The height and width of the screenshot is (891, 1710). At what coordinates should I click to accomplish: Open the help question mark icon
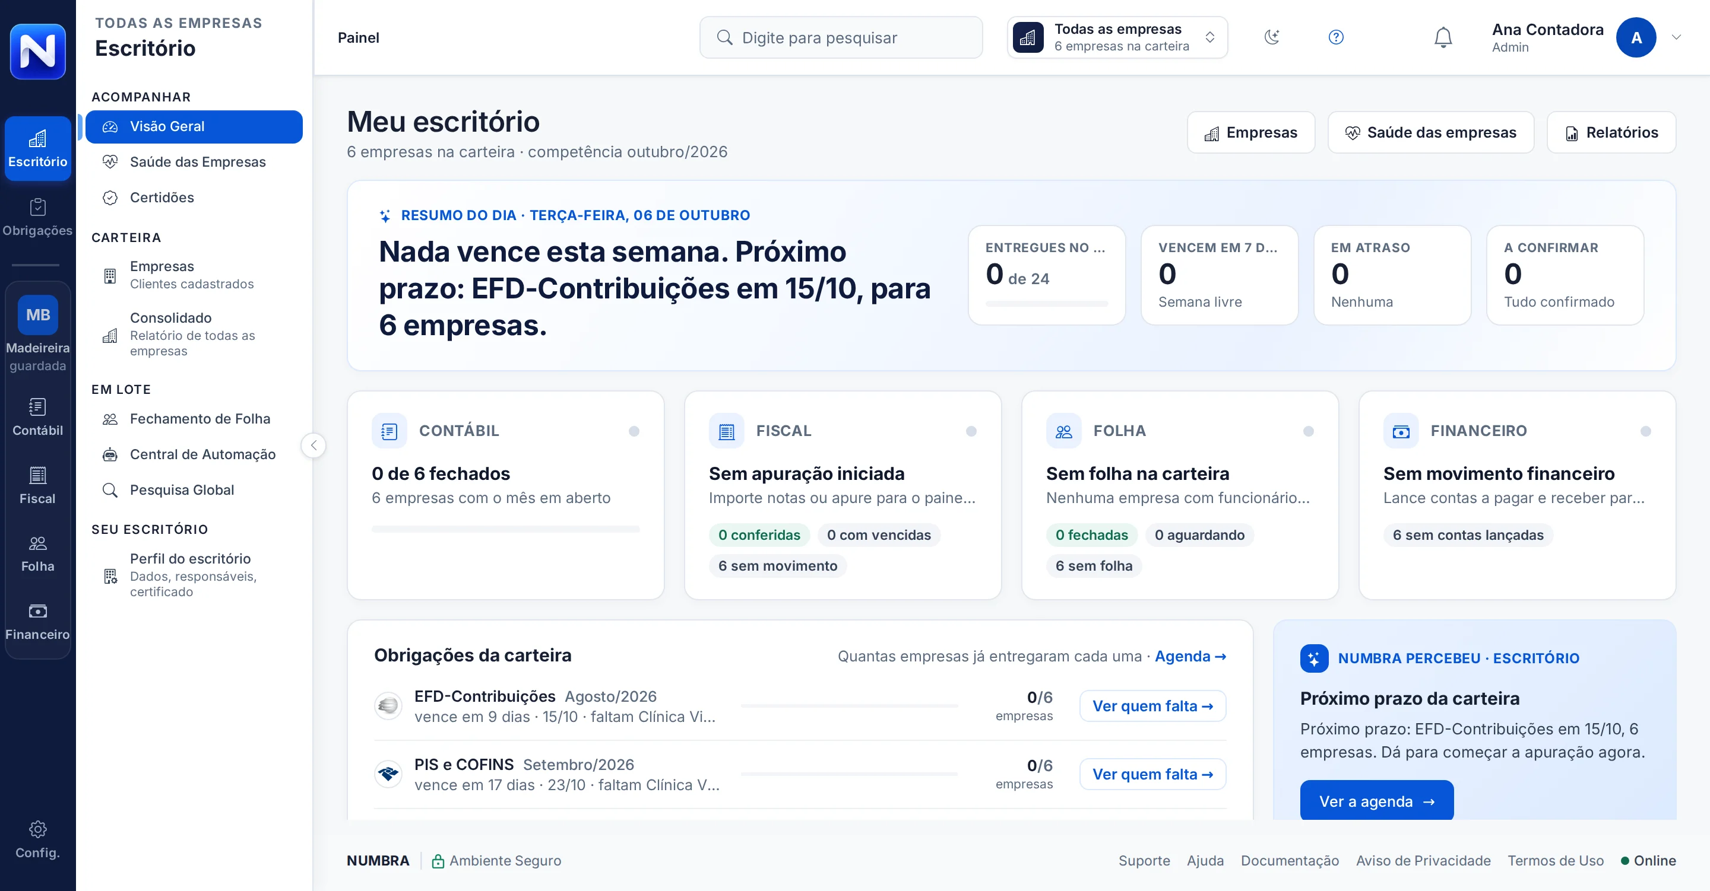[1337, 37]
